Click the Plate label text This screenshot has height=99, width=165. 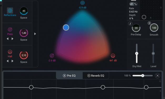10,34
